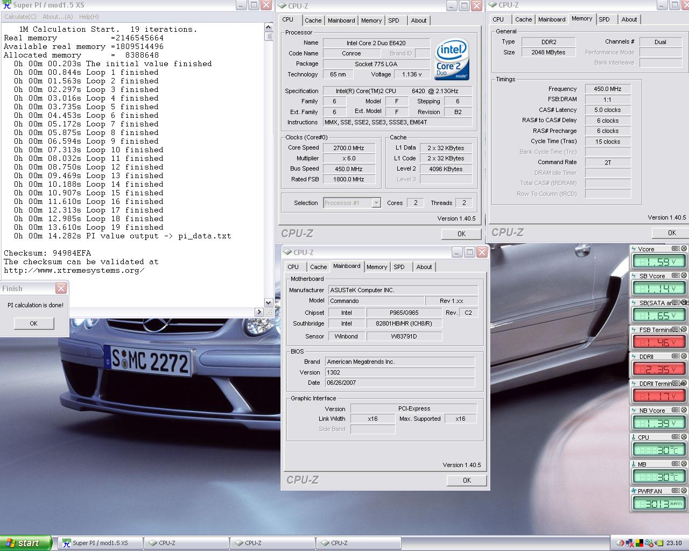
Task: Open settings icon for DDRII voltage sensor
Action: point(675,357)
